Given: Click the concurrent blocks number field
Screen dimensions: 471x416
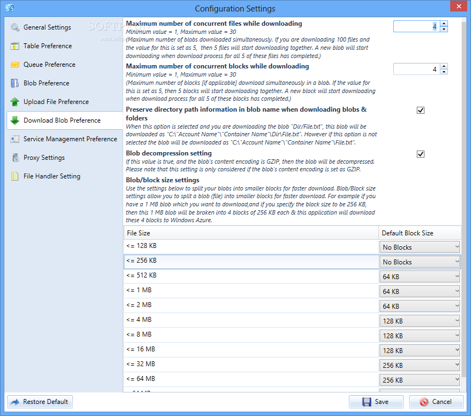Looking at the screenshot, I should (417, 69).
